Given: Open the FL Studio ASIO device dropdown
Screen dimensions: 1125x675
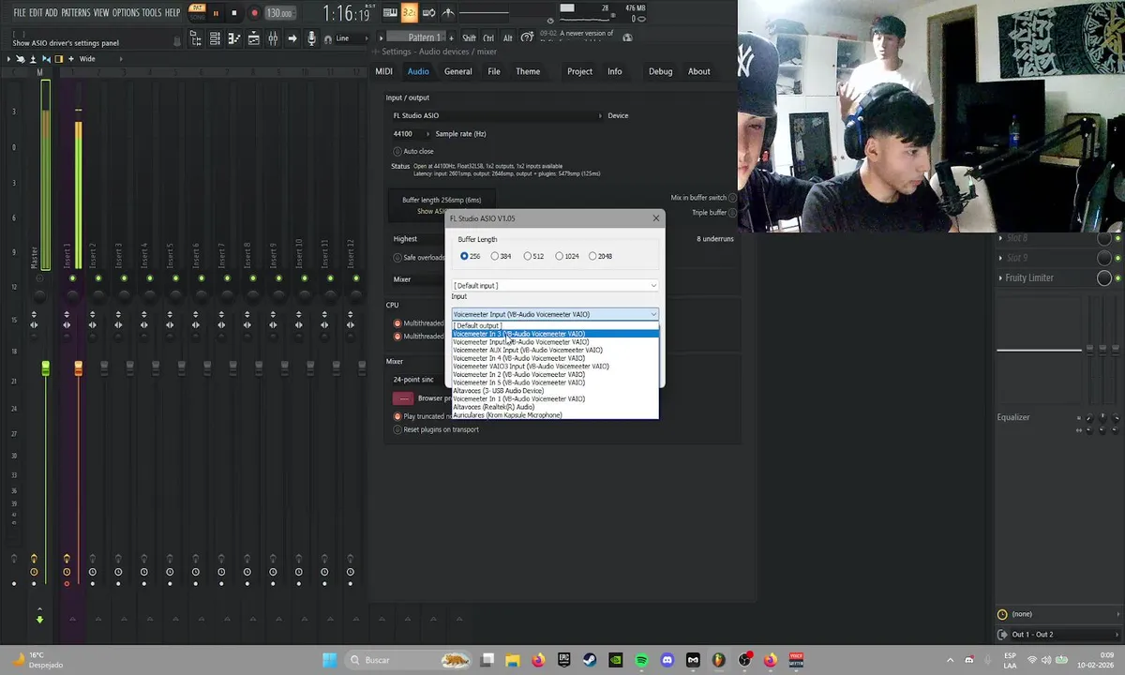Looking at the screenshot, I should coord(497,115).
